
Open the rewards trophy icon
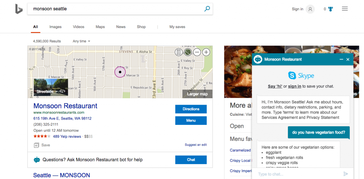[331, 9]
